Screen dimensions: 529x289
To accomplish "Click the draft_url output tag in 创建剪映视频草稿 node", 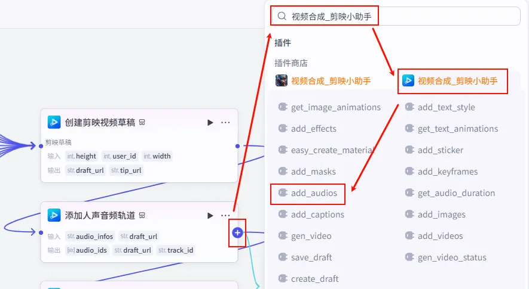I will tap(85, 170).
